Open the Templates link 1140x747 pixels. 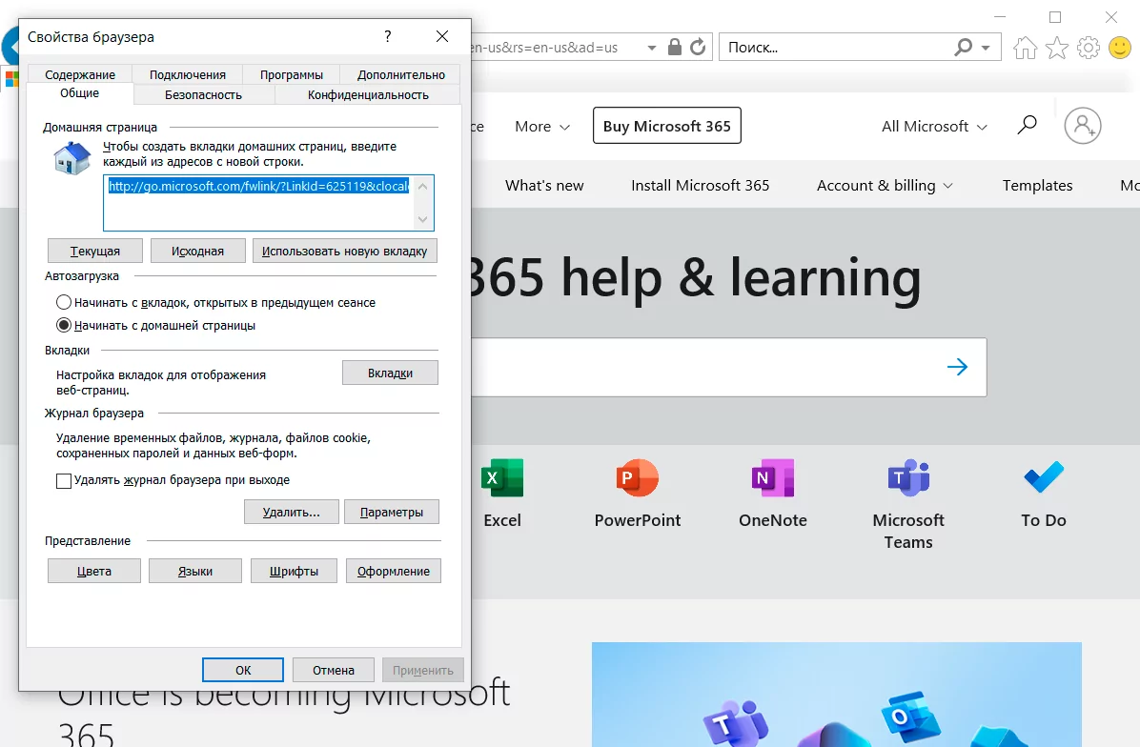1037,185
